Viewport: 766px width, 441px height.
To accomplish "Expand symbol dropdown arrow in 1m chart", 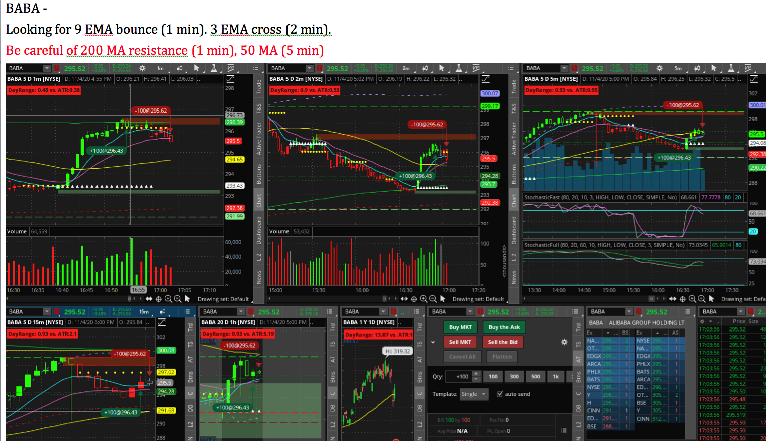I will tap(47, 68).
